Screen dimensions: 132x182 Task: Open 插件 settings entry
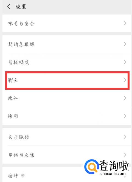click(x=67, y=175)
